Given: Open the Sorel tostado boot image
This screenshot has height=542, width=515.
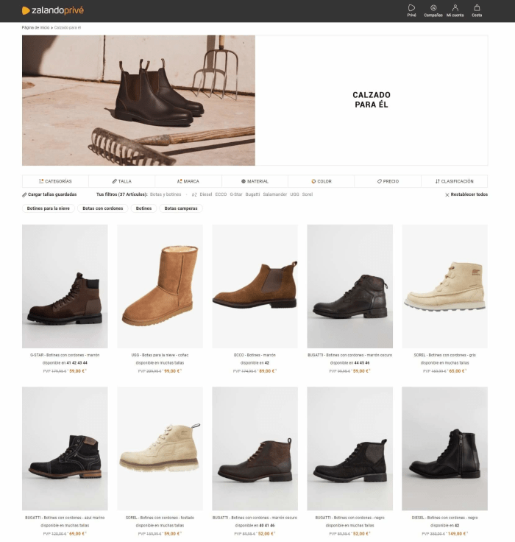Looking at the screenshot, I should (160, 448).
